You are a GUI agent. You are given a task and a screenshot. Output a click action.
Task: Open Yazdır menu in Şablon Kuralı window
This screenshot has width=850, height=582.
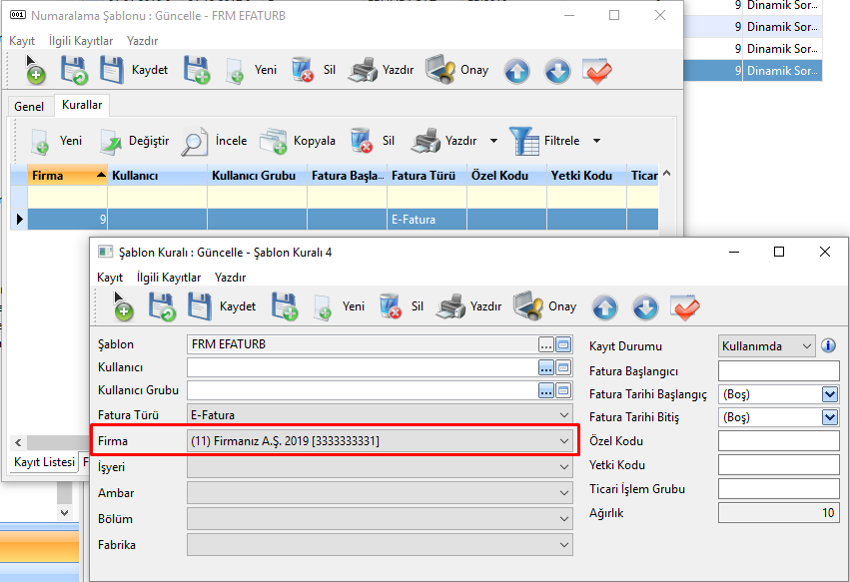coord(230,278)
